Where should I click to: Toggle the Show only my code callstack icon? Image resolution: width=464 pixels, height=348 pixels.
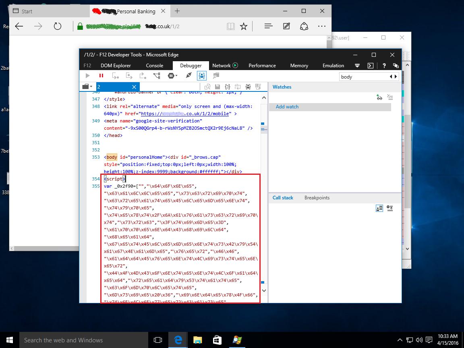379,208
